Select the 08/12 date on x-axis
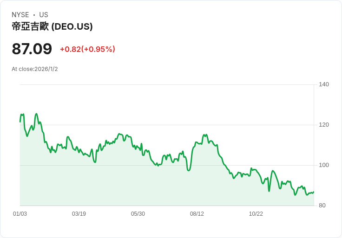The image size is (342, 238). (197, 214)
